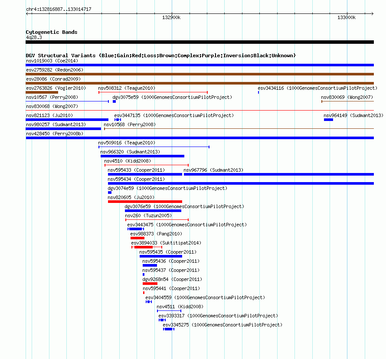Open nsv509016 (Teague2010) label
The image size is (386, 359).
pyautogui.click(x=127, y=143)
